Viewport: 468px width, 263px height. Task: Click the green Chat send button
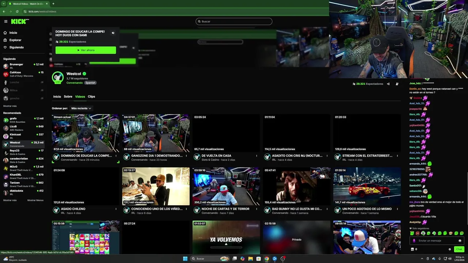(459, 249)
